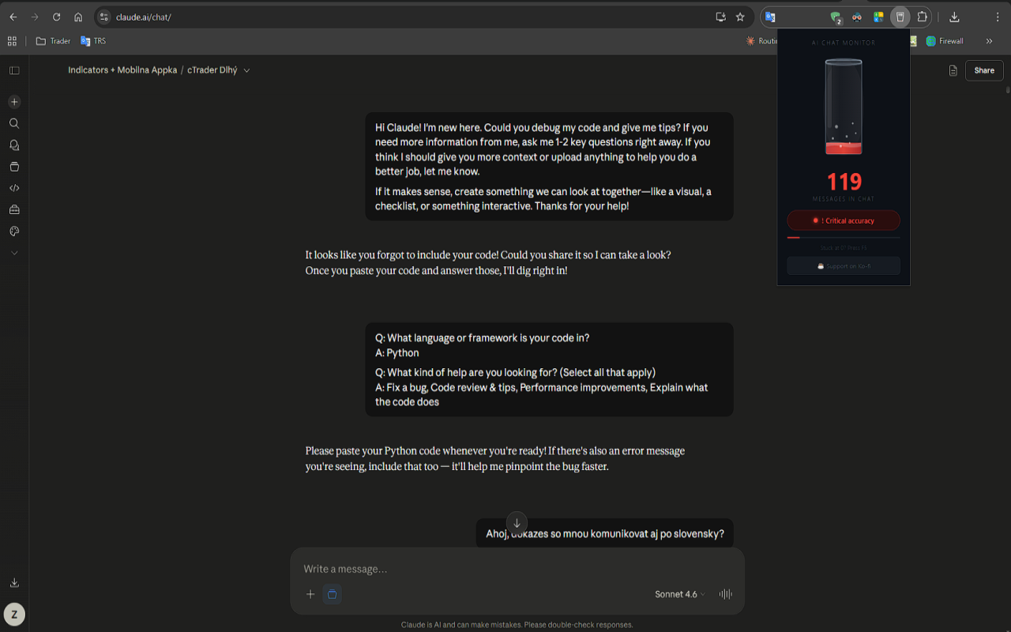
Task: Click the plus attach button in composer
Action: (x=310, y=594)
